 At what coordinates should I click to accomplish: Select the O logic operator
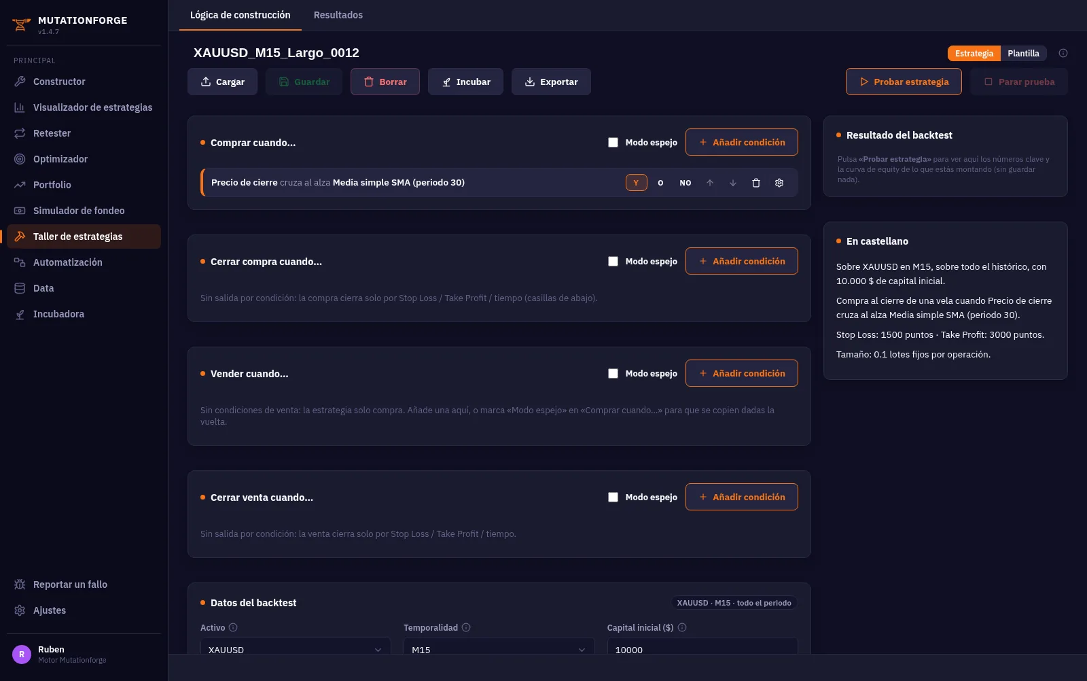click(660, 183)
